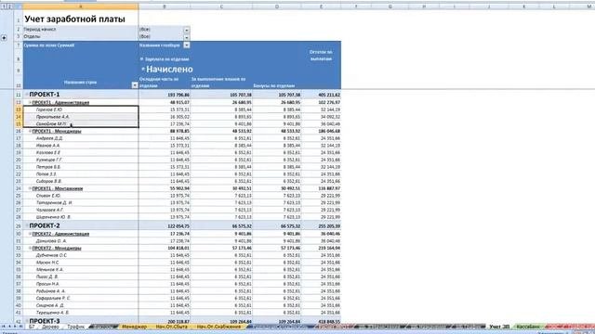Select column E header
This screenshot has width=595, height=334.
[x=321, y=6]
